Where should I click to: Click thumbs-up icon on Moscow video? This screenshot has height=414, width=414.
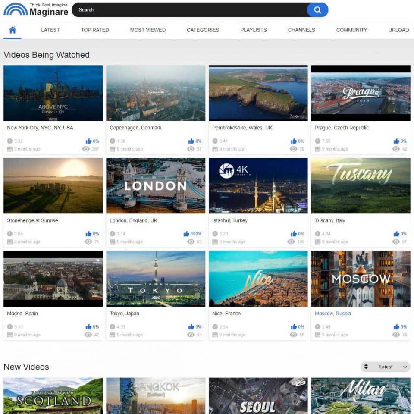(396, 327)
